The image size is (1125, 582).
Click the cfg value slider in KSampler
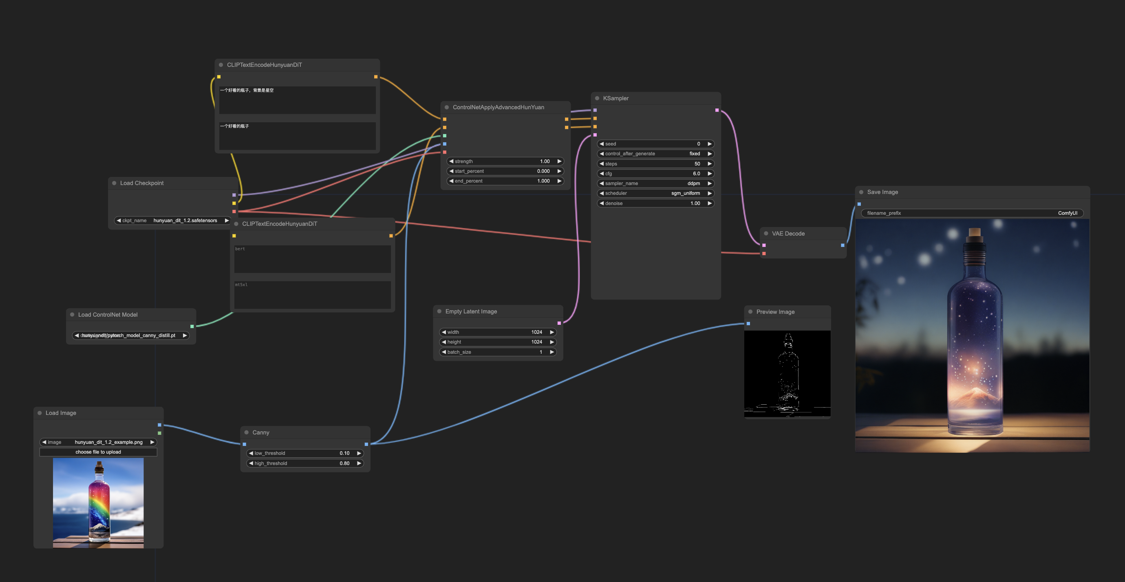(655, 173)
